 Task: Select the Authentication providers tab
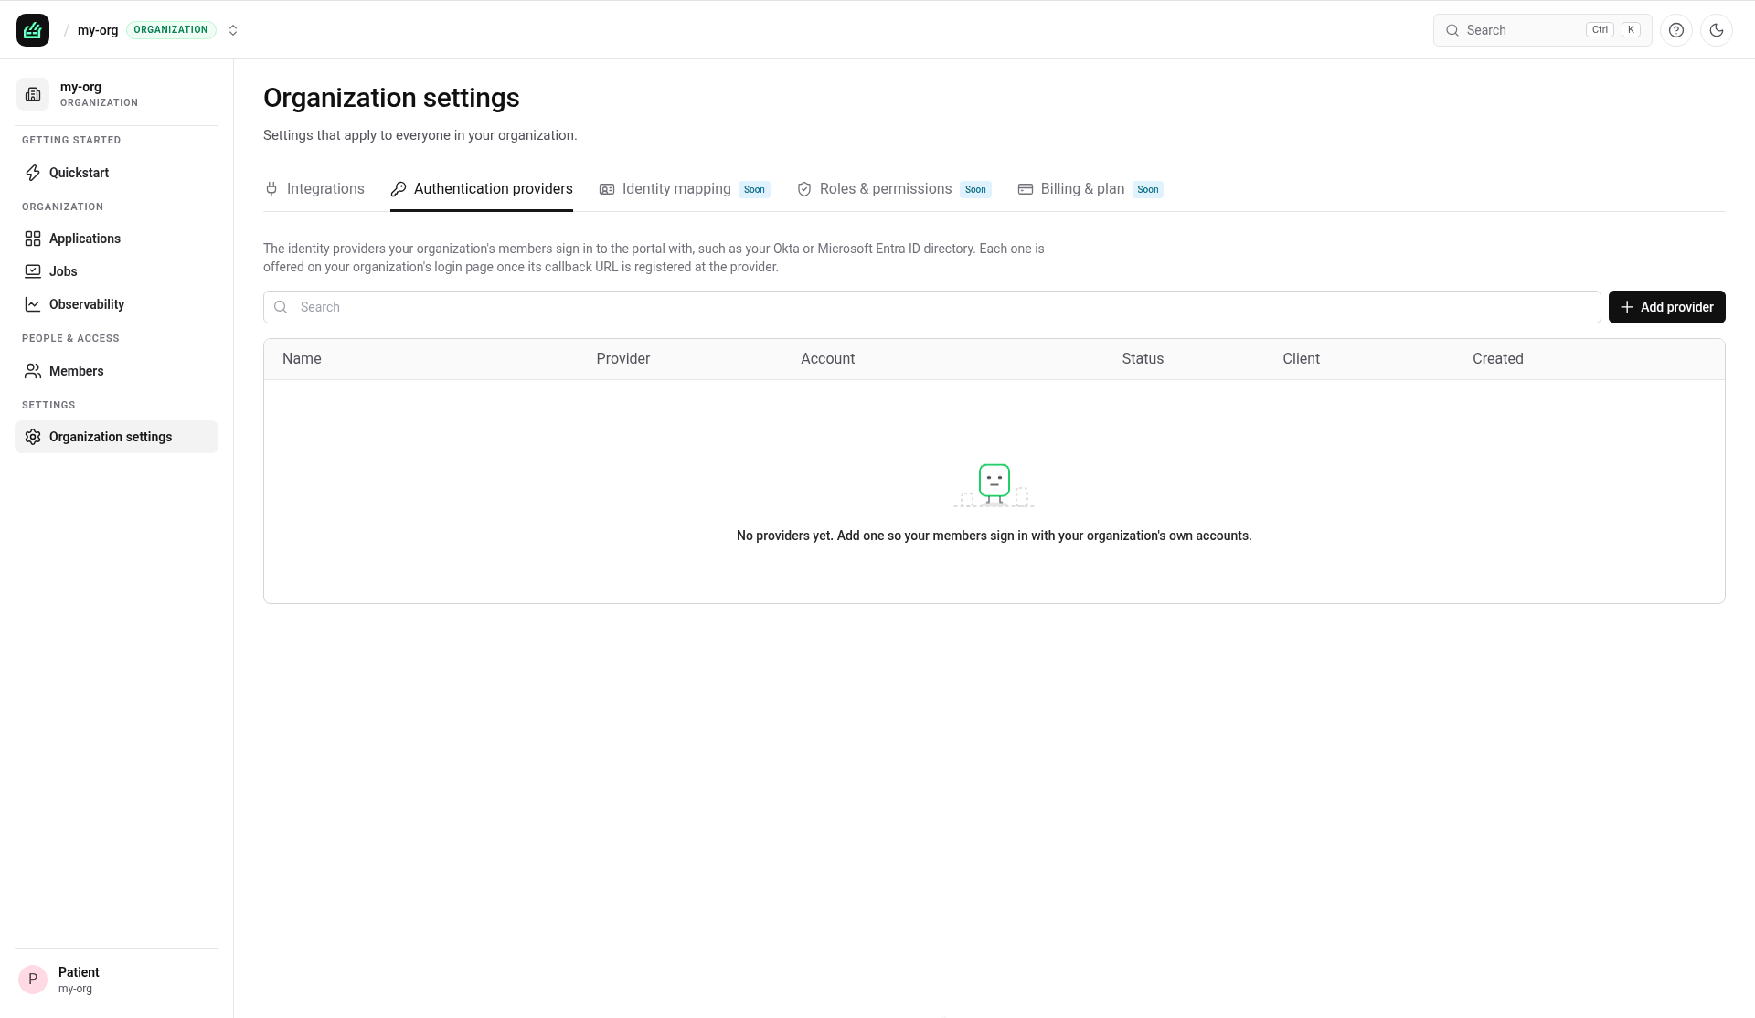click(482, 189)
